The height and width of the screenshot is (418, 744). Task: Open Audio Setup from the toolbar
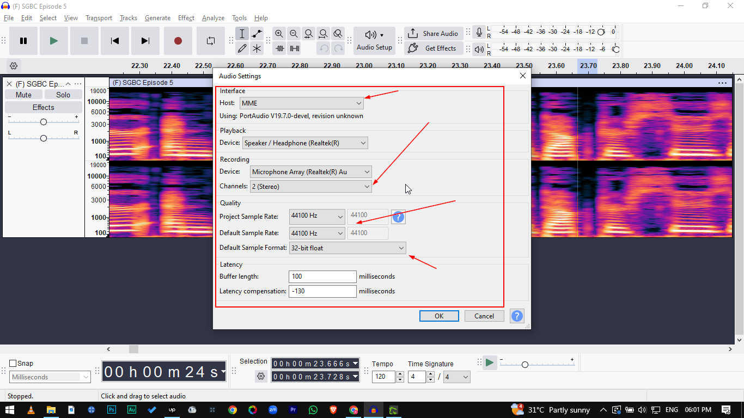374,41
